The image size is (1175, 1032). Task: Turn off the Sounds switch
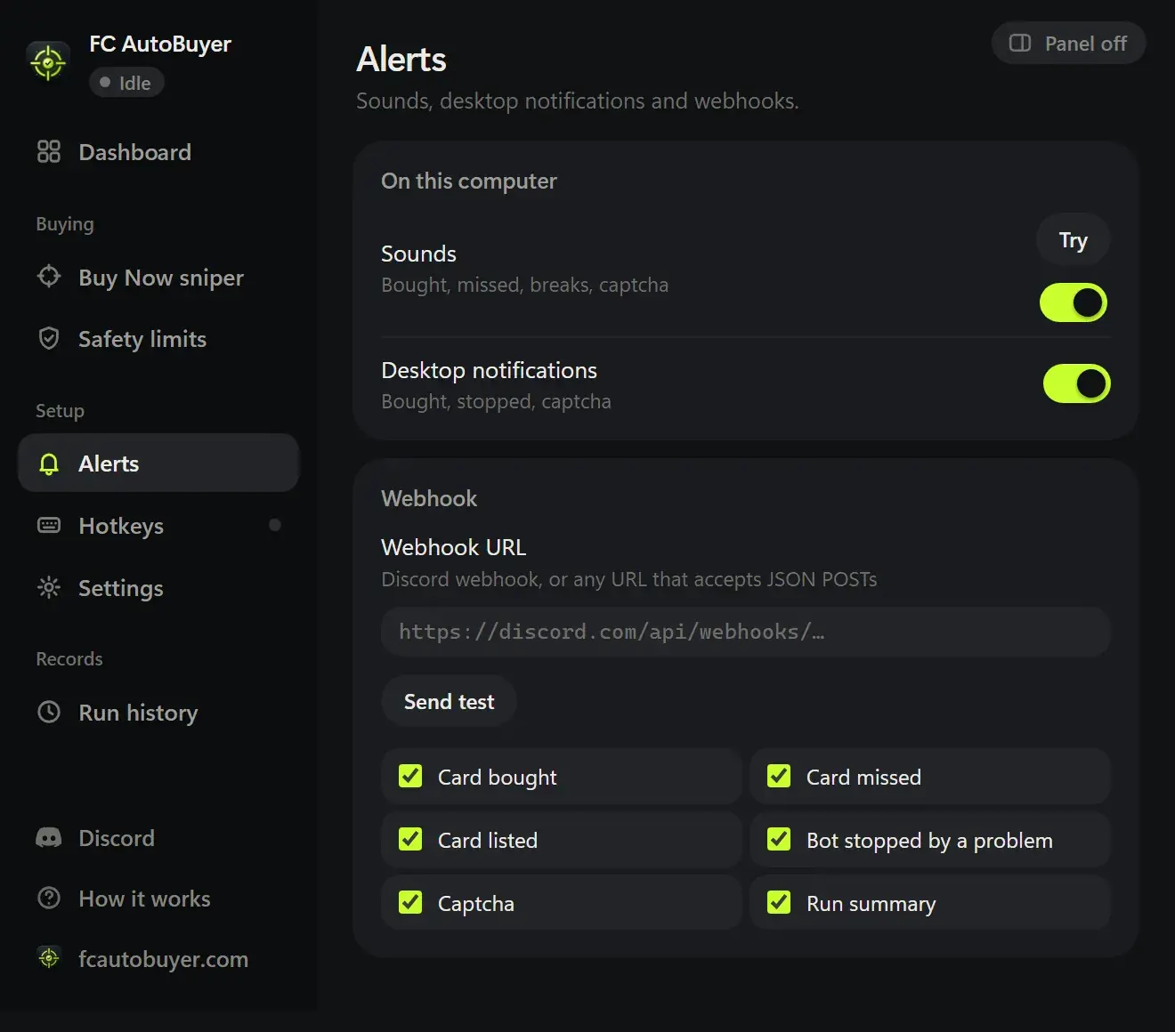[1074, 302]
